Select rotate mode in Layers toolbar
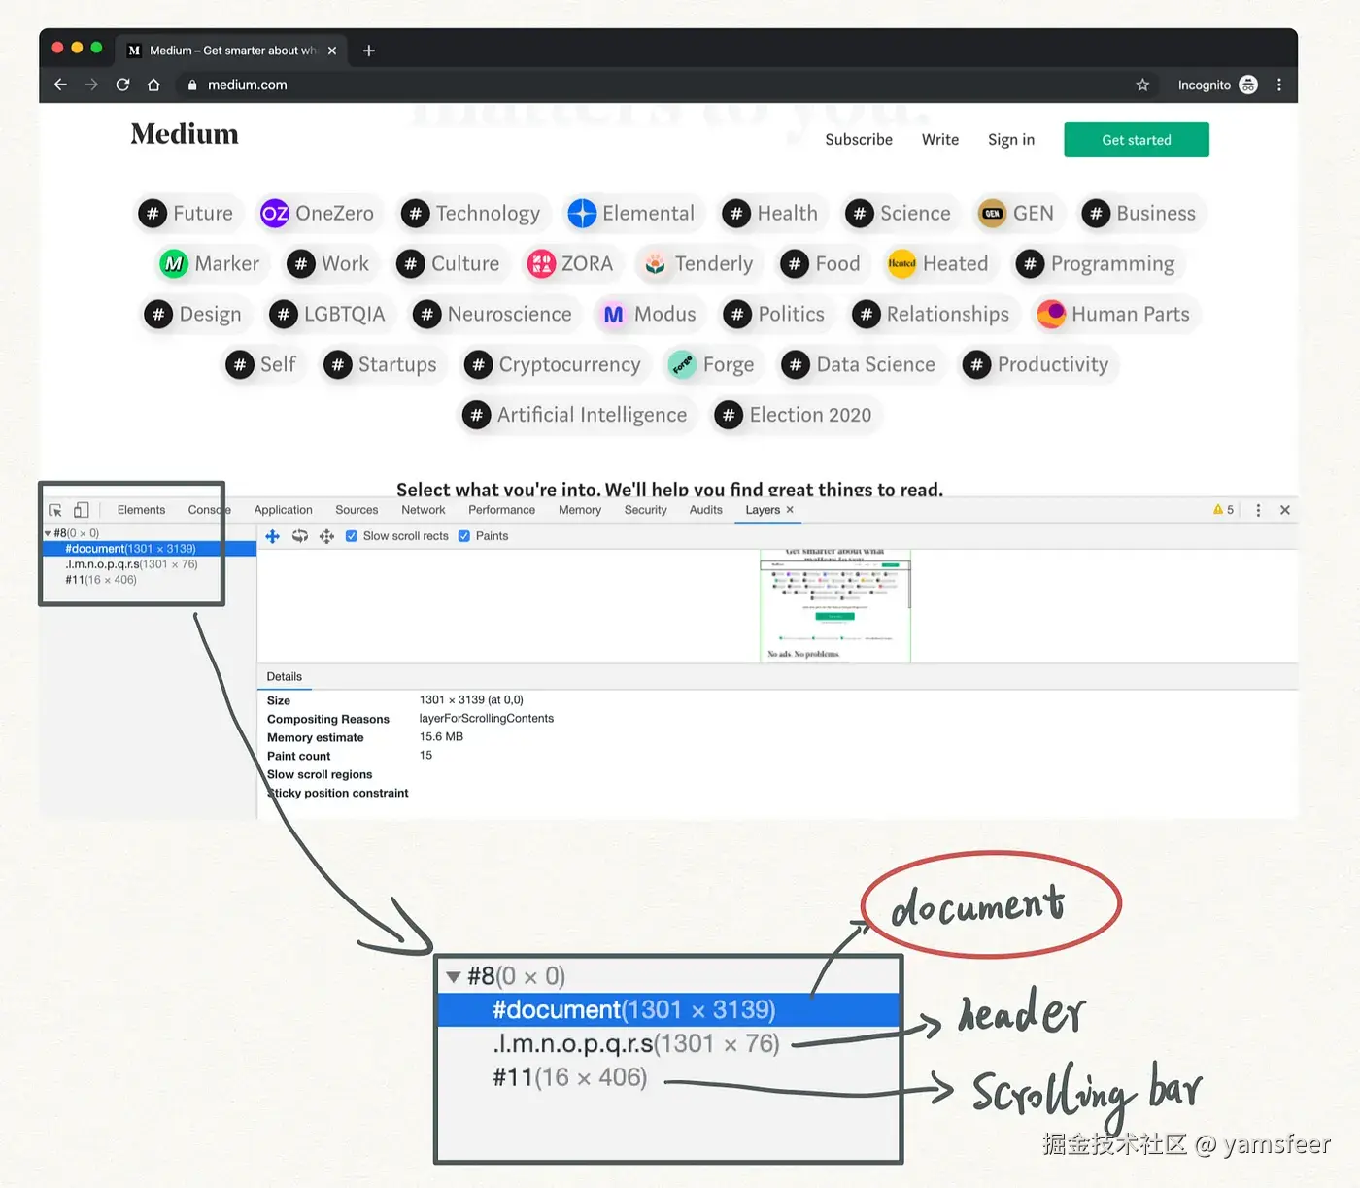This screenshot has height=1188, width=1360. click(x=300, y=536)
